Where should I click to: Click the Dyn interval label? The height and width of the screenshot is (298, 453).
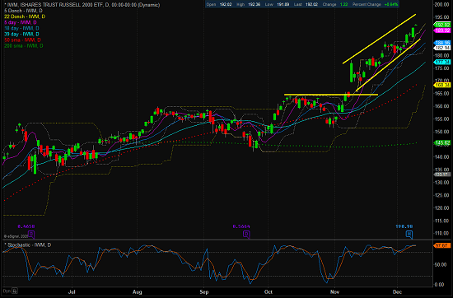(7, 291)
